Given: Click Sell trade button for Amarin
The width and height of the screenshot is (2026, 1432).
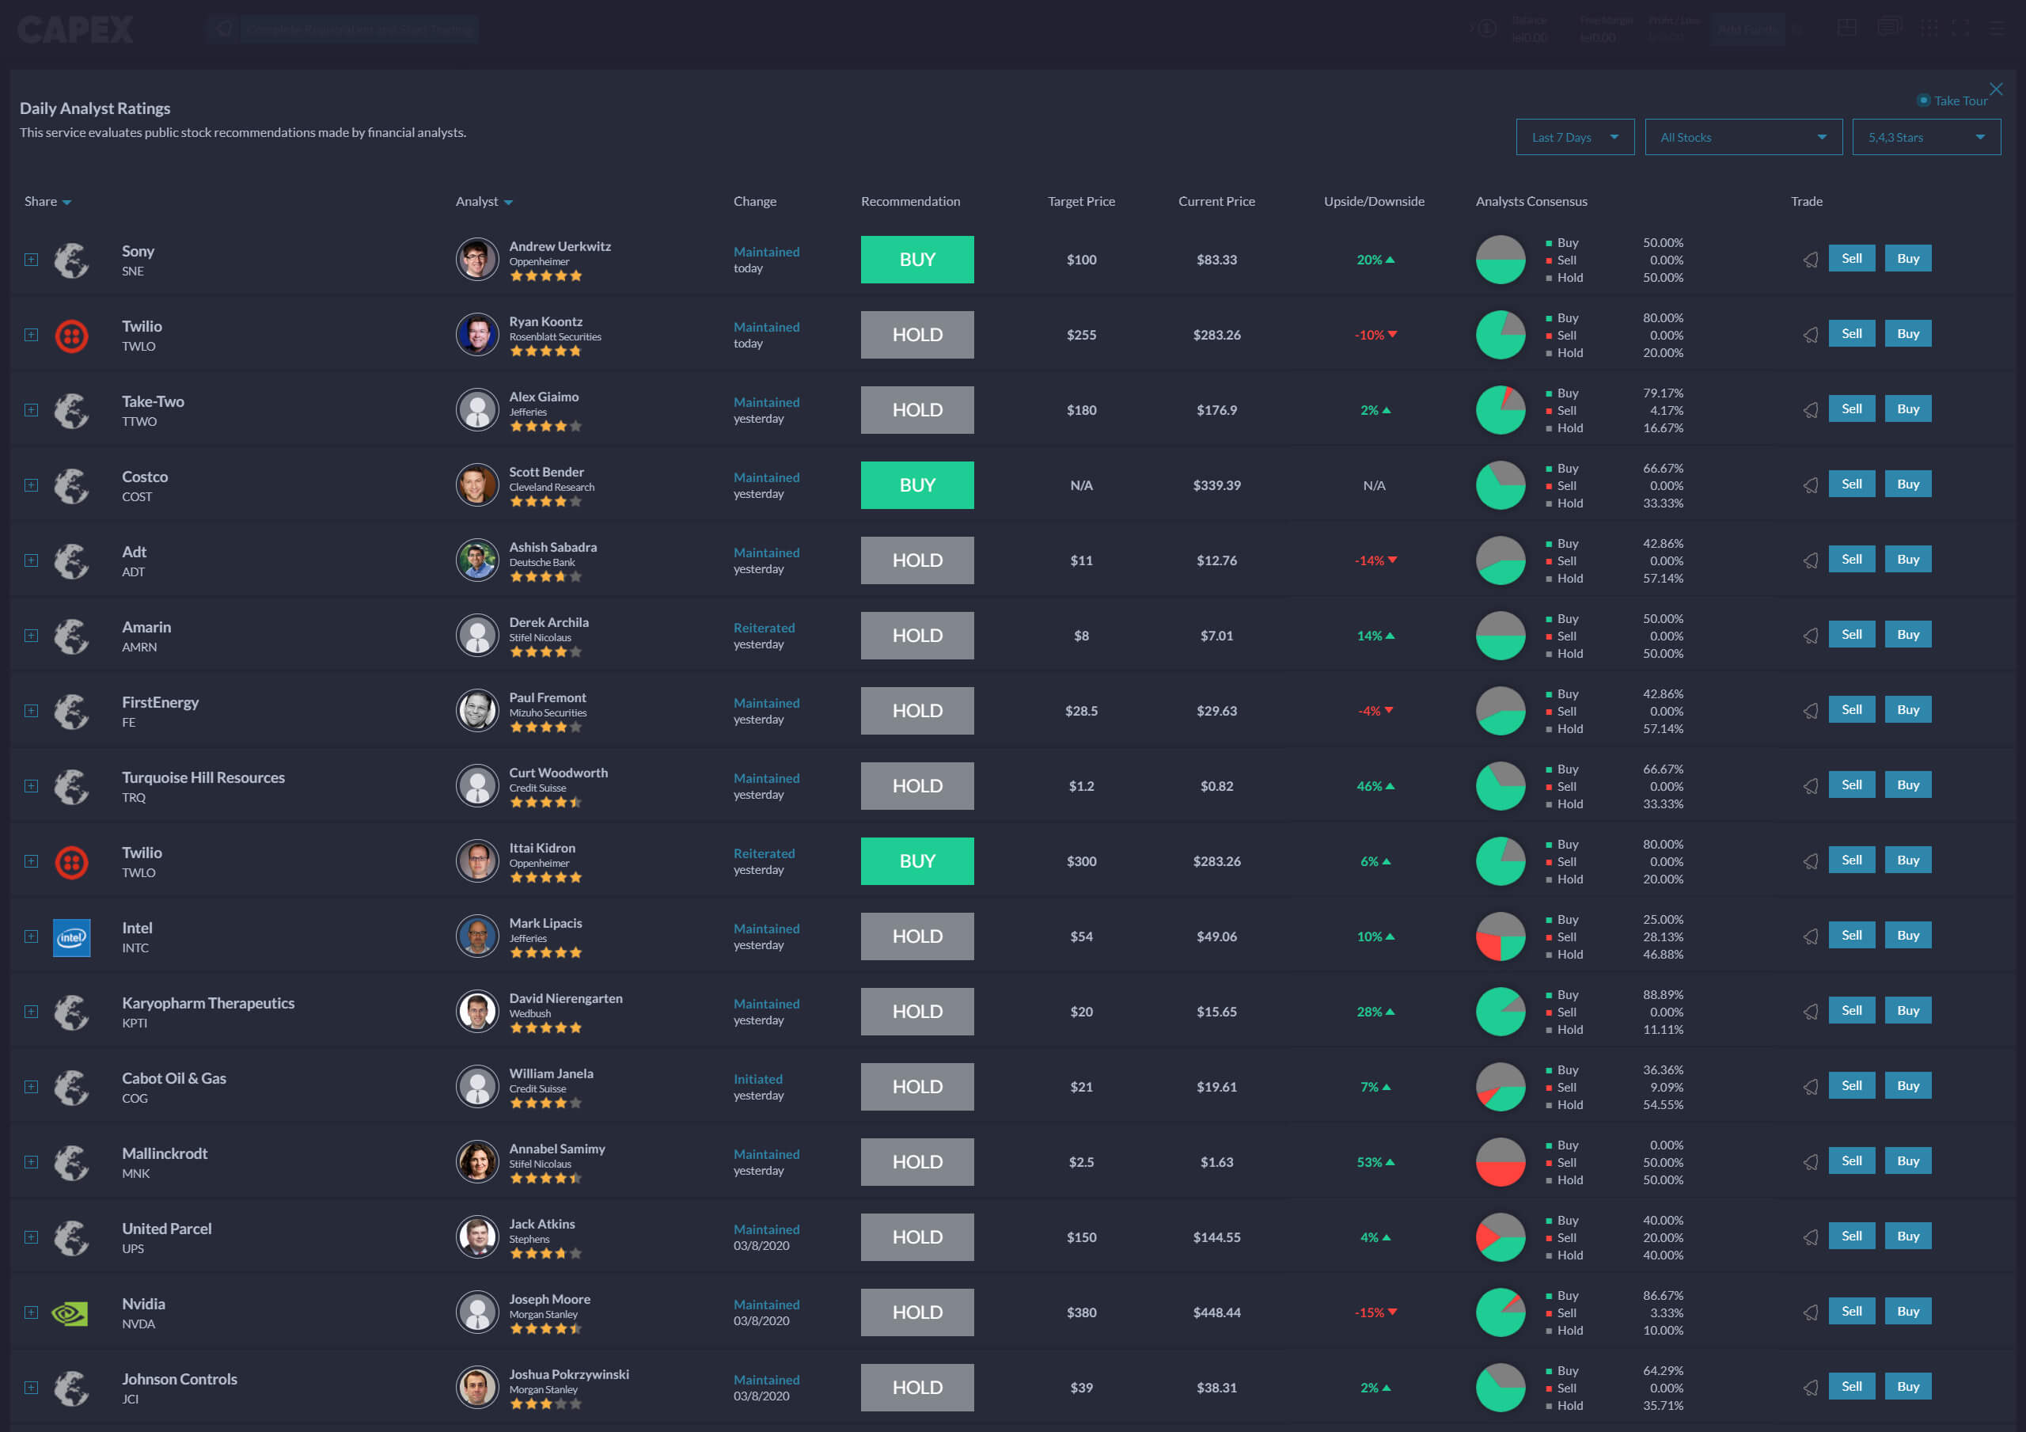Looking at the screenshot, I should pyautogui.click(x=1851, y=635).
